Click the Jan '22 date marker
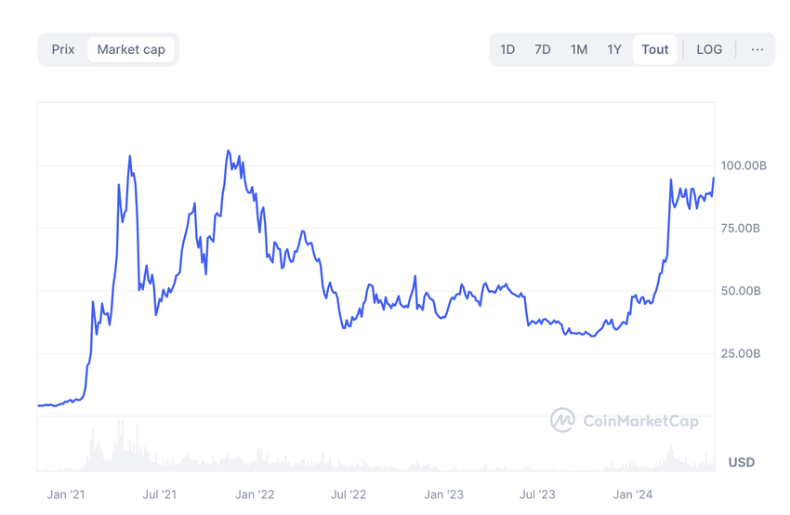Viewport: 790px width, 515px height. click(x=255, y=495)
